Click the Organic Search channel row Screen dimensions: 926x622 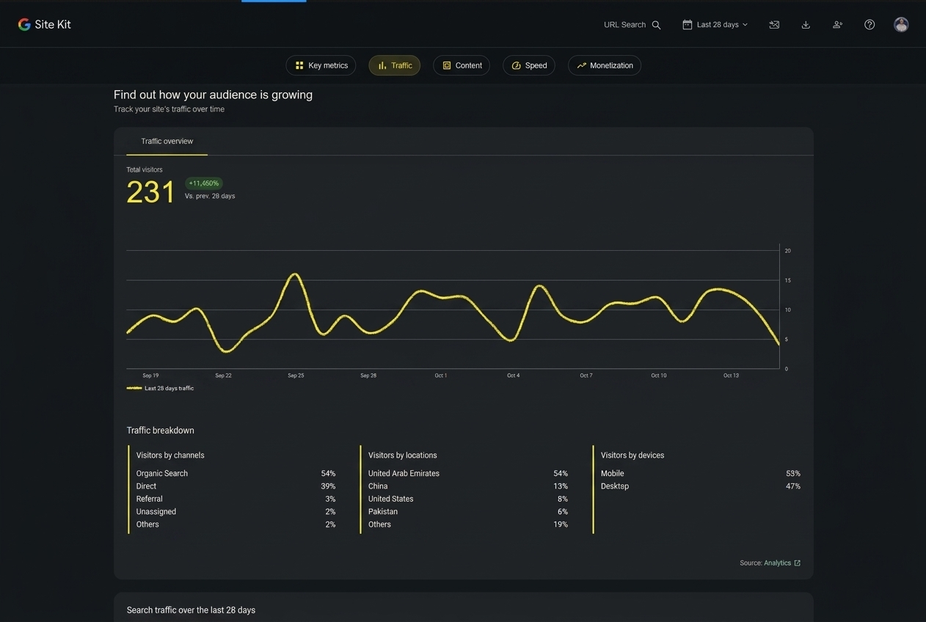[236, 474]
